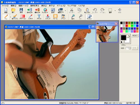Viewport: 140px width, 105px height.
Task: Choose the 移動 move tool
Action: point(120,11)
